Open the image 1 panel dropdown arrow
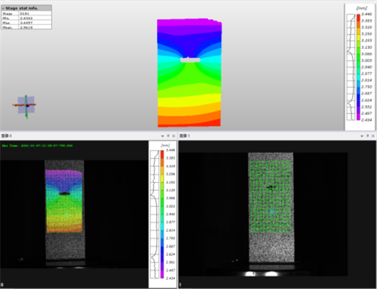Viewport: 377px width, 289px height. pos(362,136)
